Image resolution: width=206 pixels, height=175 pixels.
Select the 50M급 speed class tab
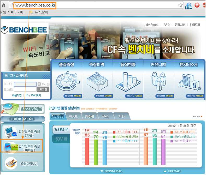tap(61, 139)
